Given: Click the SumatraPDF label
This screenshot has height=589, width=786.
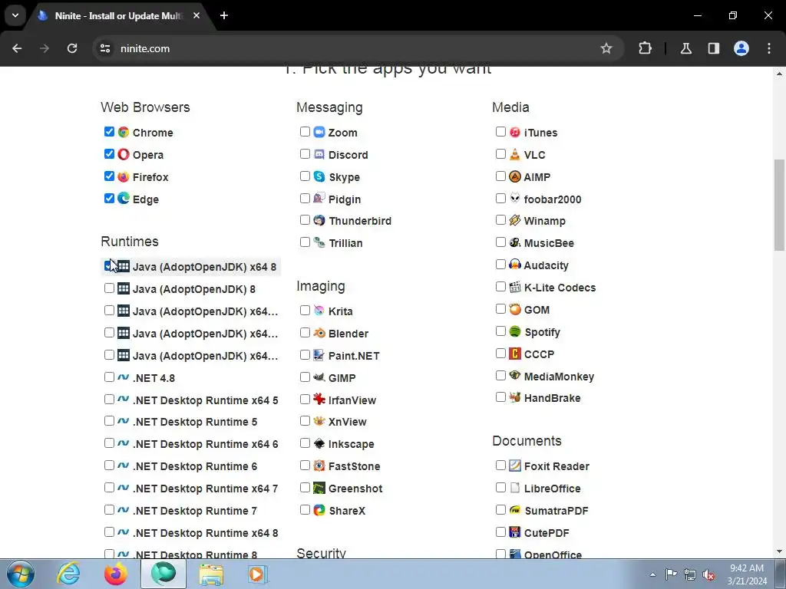Looking at the screenshot, I should 556,510.
